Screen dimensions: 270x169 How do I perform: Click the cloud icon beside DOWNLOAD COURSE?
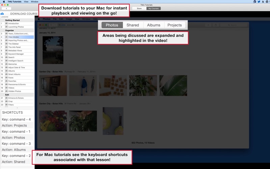click(2, 14)
